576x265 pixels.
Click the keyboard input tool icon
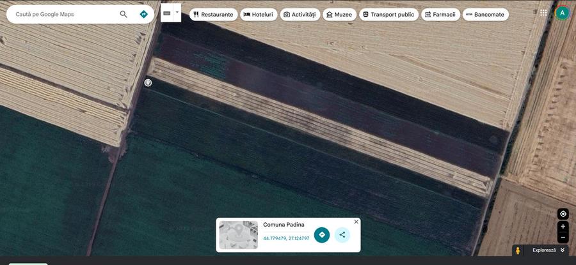[x=167, y=13]
